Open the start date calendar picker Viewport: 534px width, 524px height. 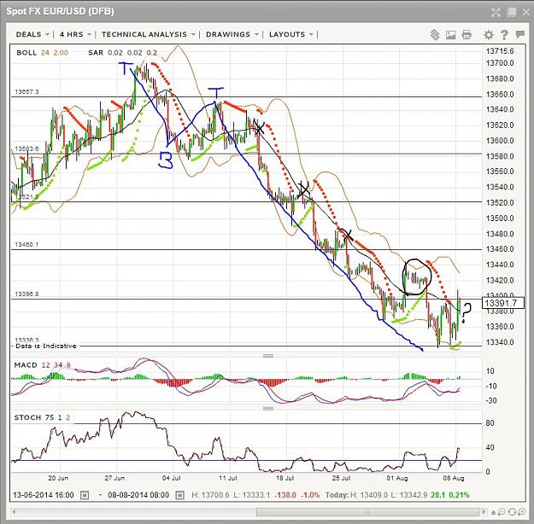point(85,495)
